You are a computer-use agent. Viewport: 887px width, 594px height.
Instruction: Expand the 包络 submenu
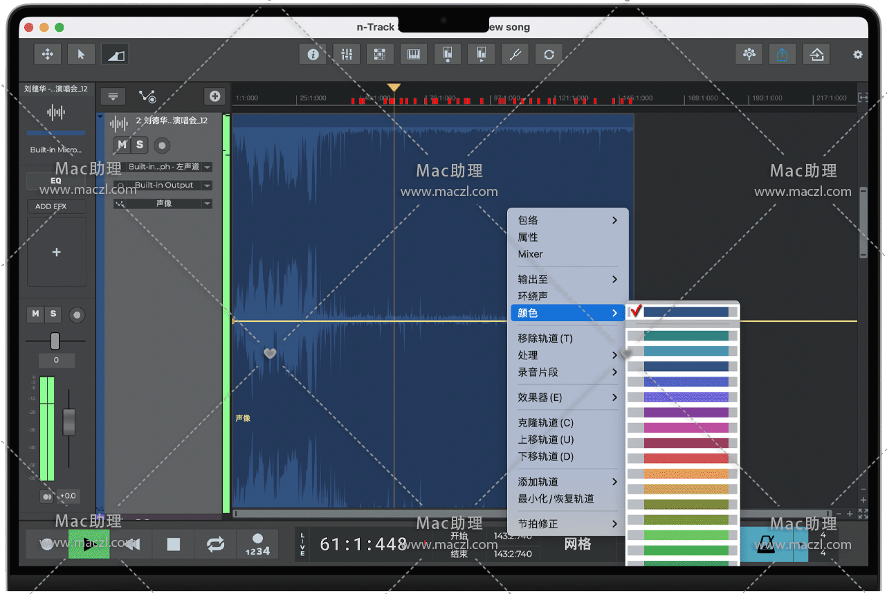tap(567, 220)
